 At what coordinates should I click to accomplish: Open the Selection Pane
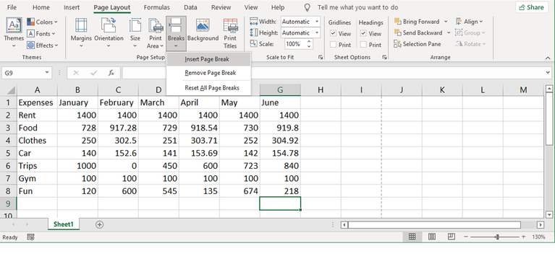tap(418, 44)
